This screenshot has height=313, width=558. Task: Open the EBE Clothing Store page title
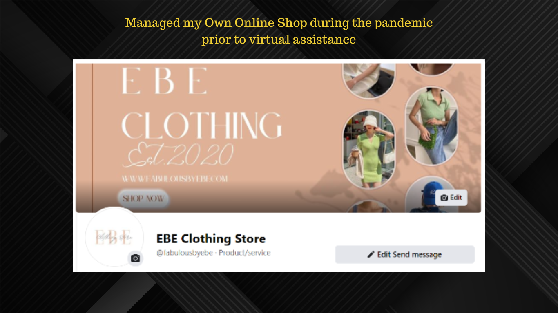[211, 238]
